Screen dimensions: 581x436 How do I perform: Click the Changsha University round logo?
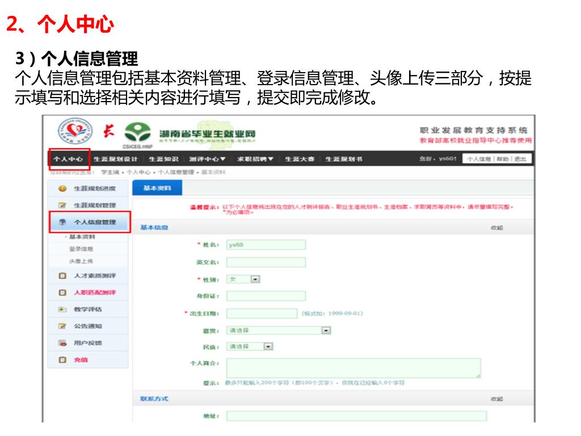click(x=75, y=131)
